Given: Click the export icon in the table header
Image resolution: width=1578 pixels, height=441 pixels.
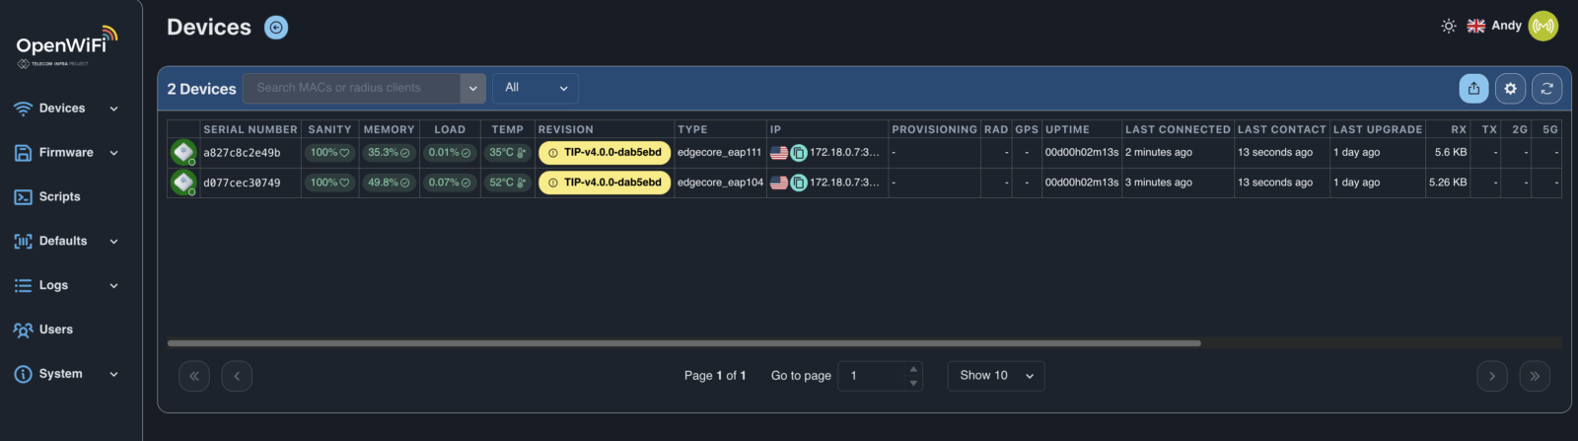Looking at the screenshot, I should tap(1473, 88).
